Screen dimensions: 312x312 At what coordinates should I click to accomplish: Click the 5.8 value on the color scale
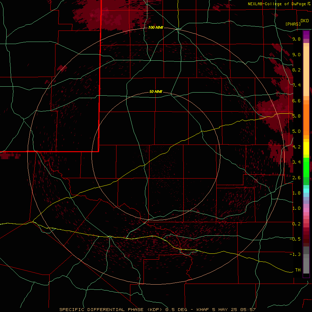pos(296,116)
